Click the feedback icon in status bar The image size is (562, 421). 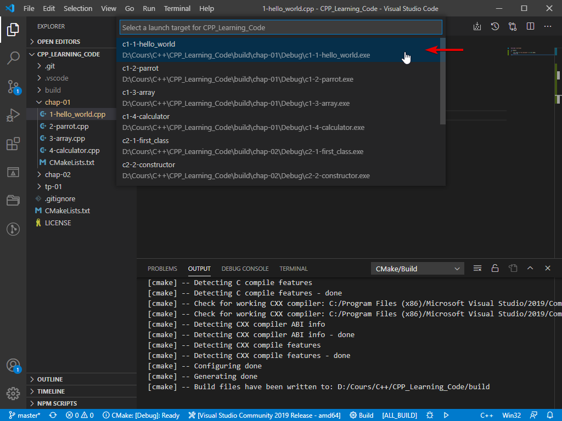click(x=533, y=416)
